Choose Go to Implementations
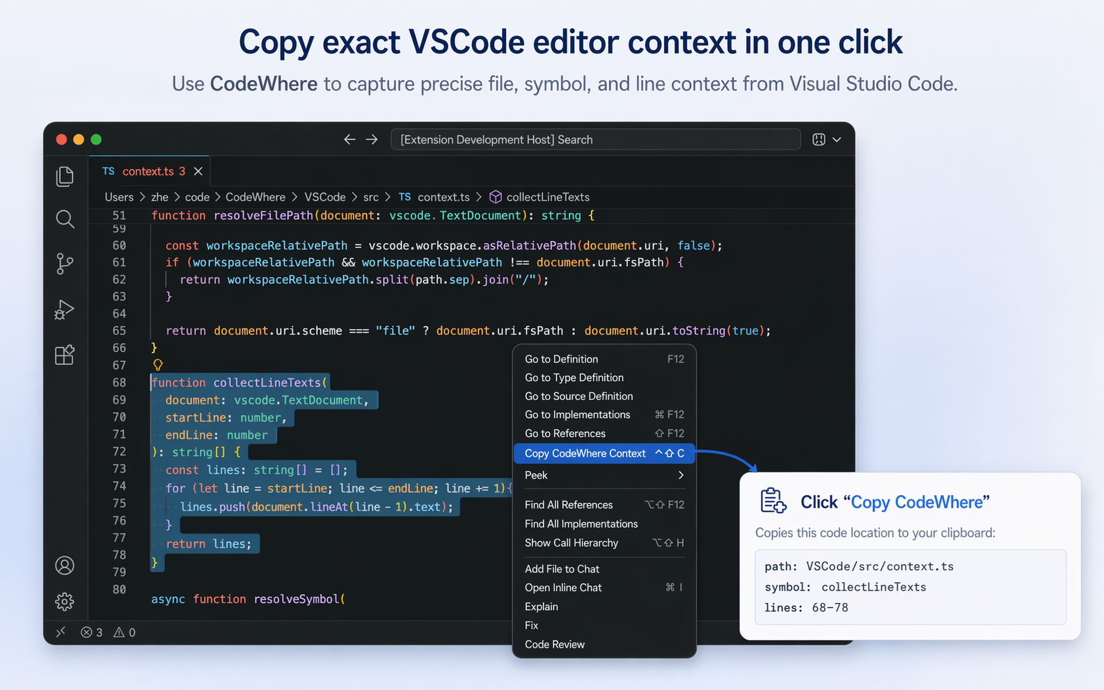 604,415
